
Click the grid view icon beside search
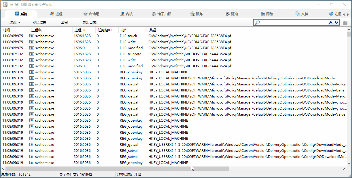click(x=345, y=22)
